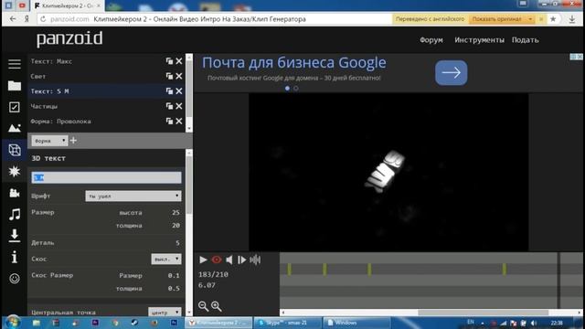Duplicate the 'Форма: Проволока' object
Image resolution: width=585 pixels, height=329 pixels.
[169, 122]
